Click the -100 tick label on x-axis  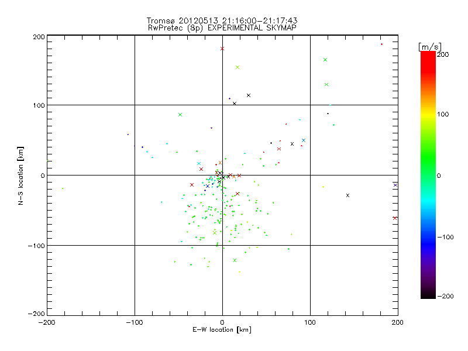[x=135, y=322]
